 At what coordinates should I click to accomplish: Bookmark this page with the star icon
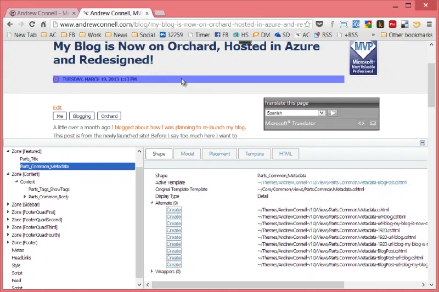pos(307,24)
